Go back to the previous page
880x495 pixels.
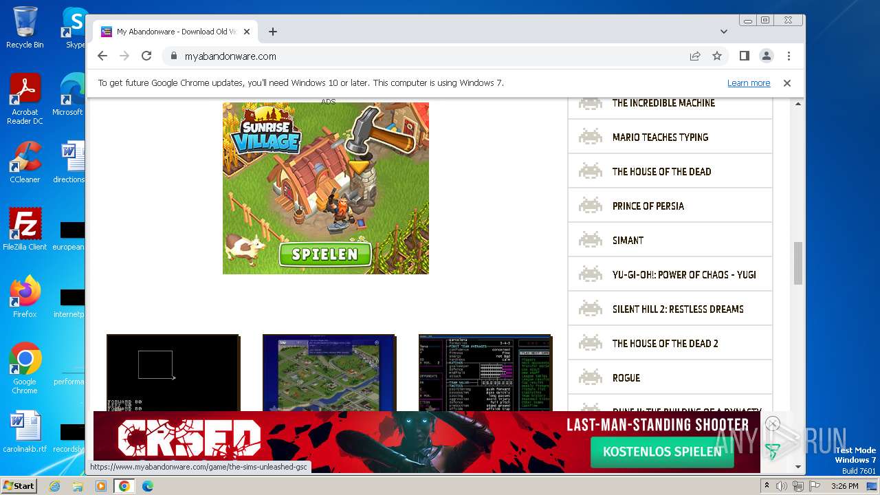click(102, 56)
